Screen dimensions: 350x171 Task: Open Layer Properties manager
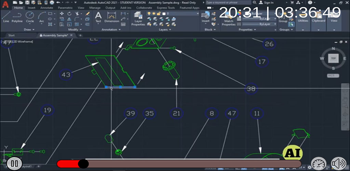[138, 18]
